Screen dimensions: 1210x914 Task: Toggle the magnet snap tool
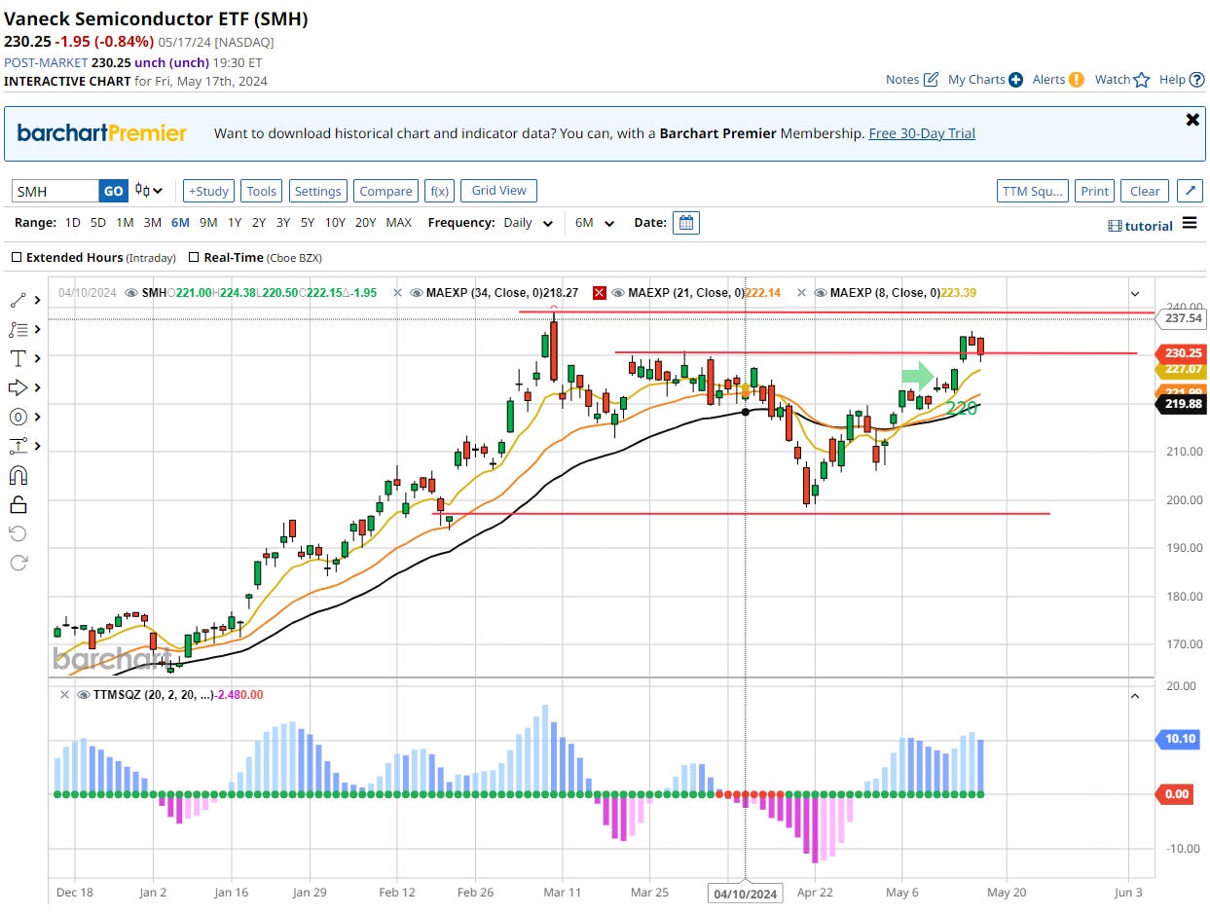click(18, 476)
